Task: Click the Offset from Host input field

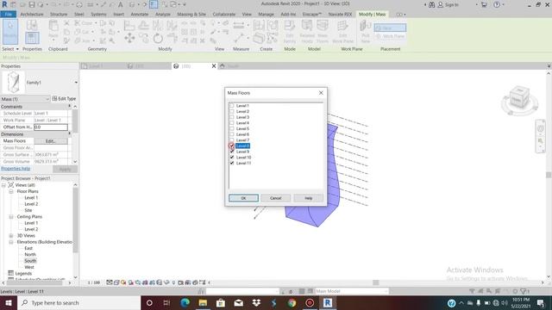Action: (51, 127)
